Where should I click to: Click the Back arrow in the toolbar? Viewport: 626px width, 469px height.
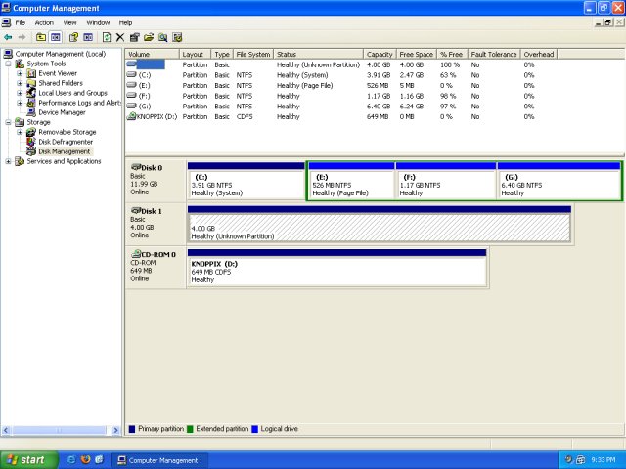pos(8,37)
